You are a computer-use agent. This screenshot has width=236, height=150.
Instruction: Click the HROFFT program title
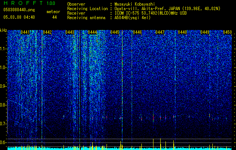[x=23, y=3]
